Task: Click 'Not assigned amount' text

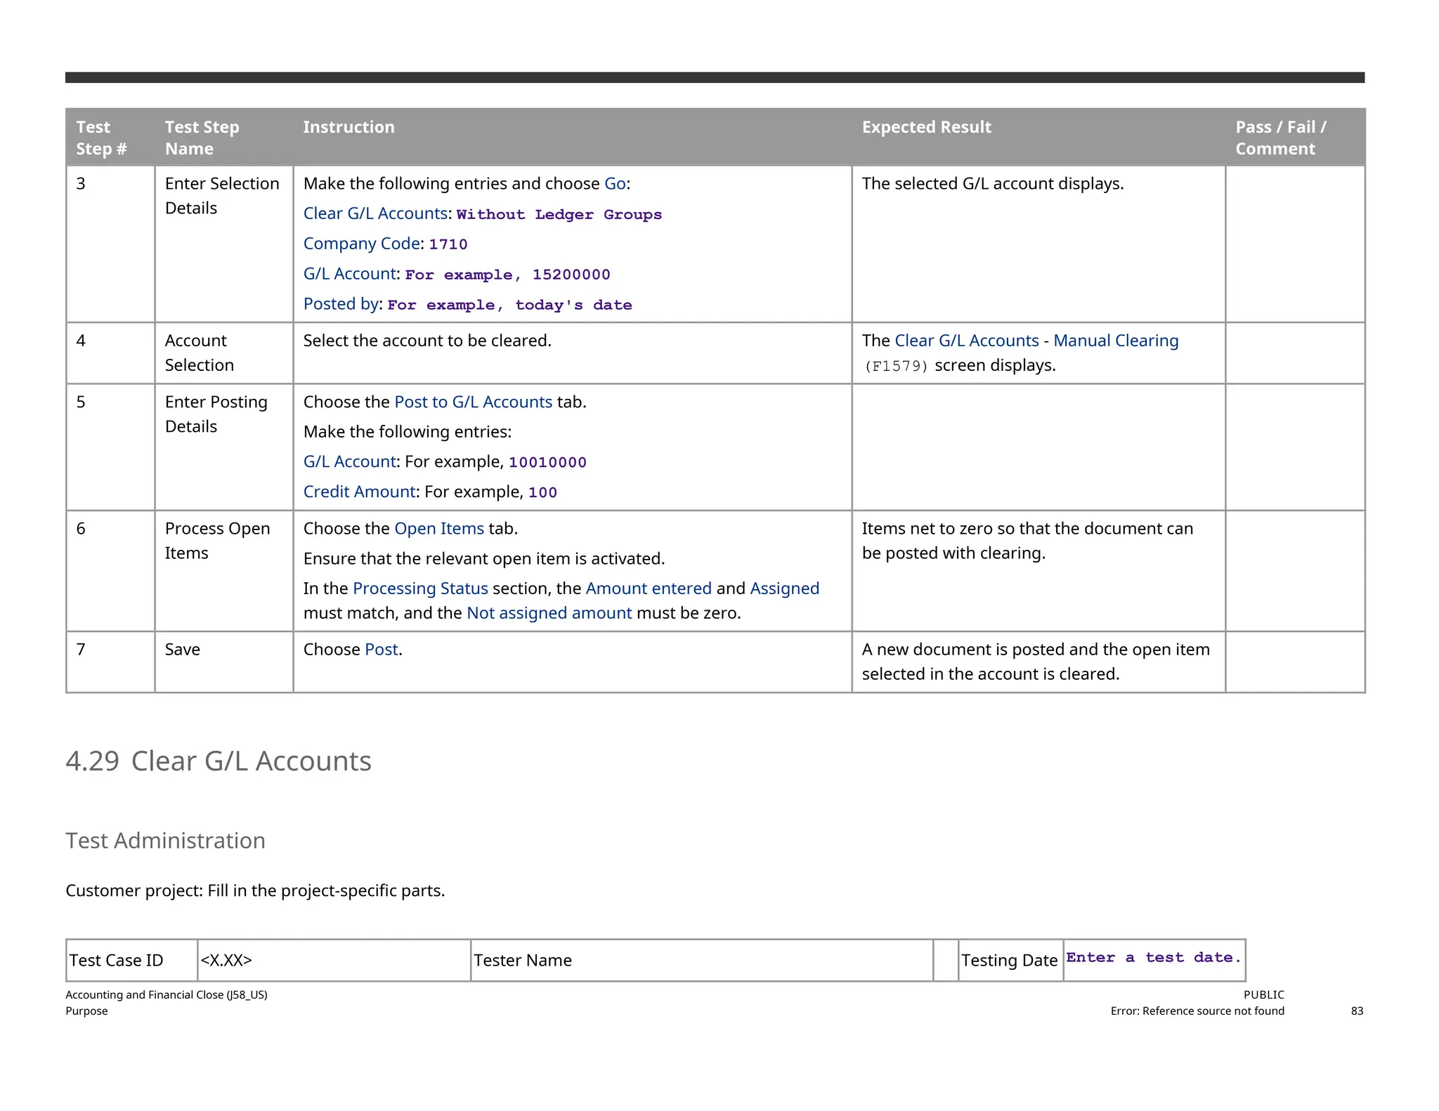Action: [549, 613]
